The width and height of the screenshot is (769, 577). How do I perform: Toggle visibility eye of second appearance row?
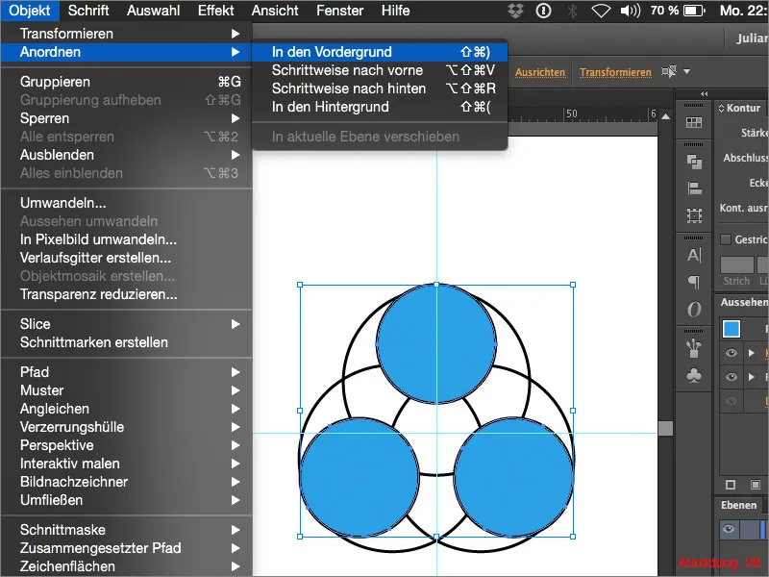731,376
